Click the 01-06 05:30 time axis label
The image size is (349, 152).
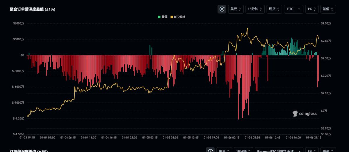point(252,138)
